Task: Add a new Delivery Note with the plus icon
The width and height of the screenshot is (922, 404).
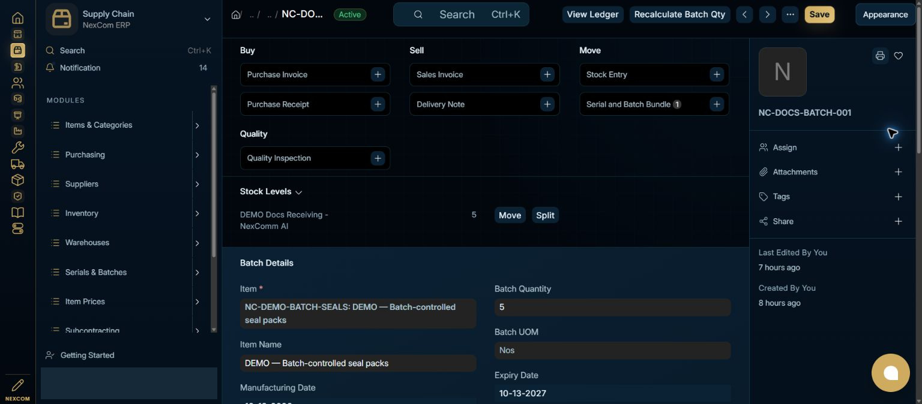Action: 547,104
